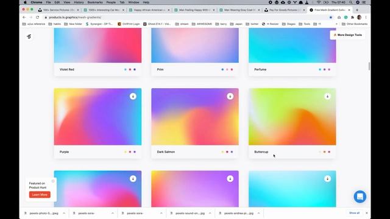390x219 pixels.
Task: Close the downloads bar with the X
Action: click(x=367, y=213)
